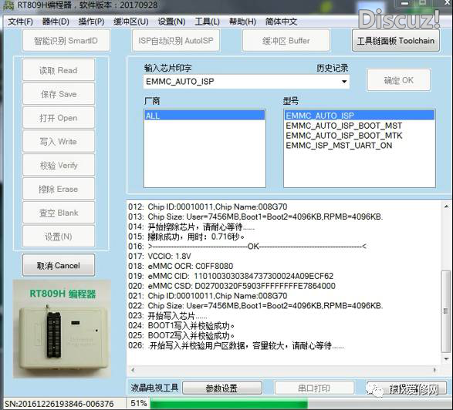Click the RT809H programmer device image
Screen dimensions: 453x410
[62, 329]
